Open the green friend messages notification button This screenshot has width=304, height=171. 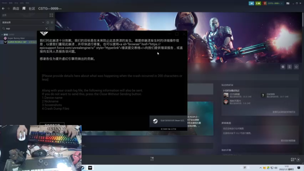(258, 3)
